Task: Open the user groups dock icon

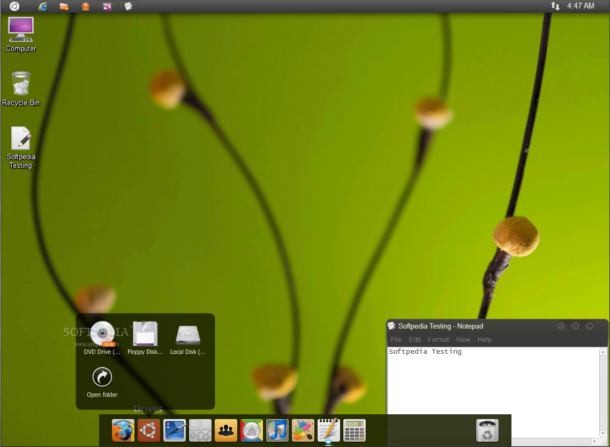Action: click(x=225, y=430)
